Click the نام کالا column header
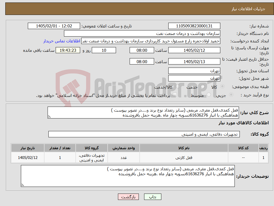The width and height of the screenshot is (274, 206). 184,148
